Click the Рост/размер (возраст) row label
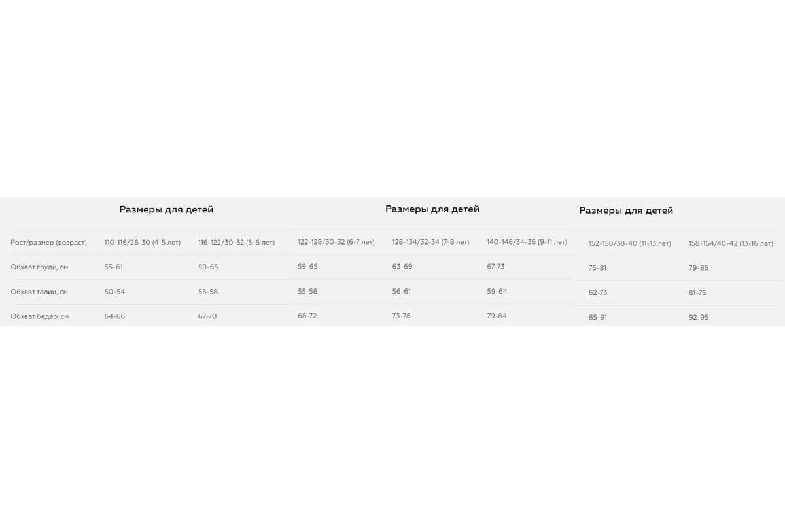The height and width of the screenshot is (523, 785). [x=48, y=242]
